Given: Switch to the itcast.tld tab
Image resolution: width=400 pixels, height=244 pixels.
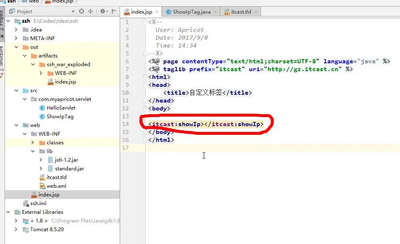Looking at the screenshot, I should [x=241, y=12].
